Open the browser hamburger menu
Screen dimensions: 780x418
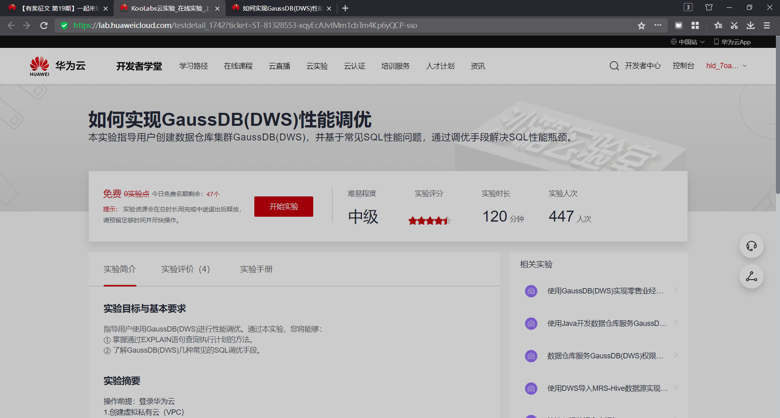(767, 26)
